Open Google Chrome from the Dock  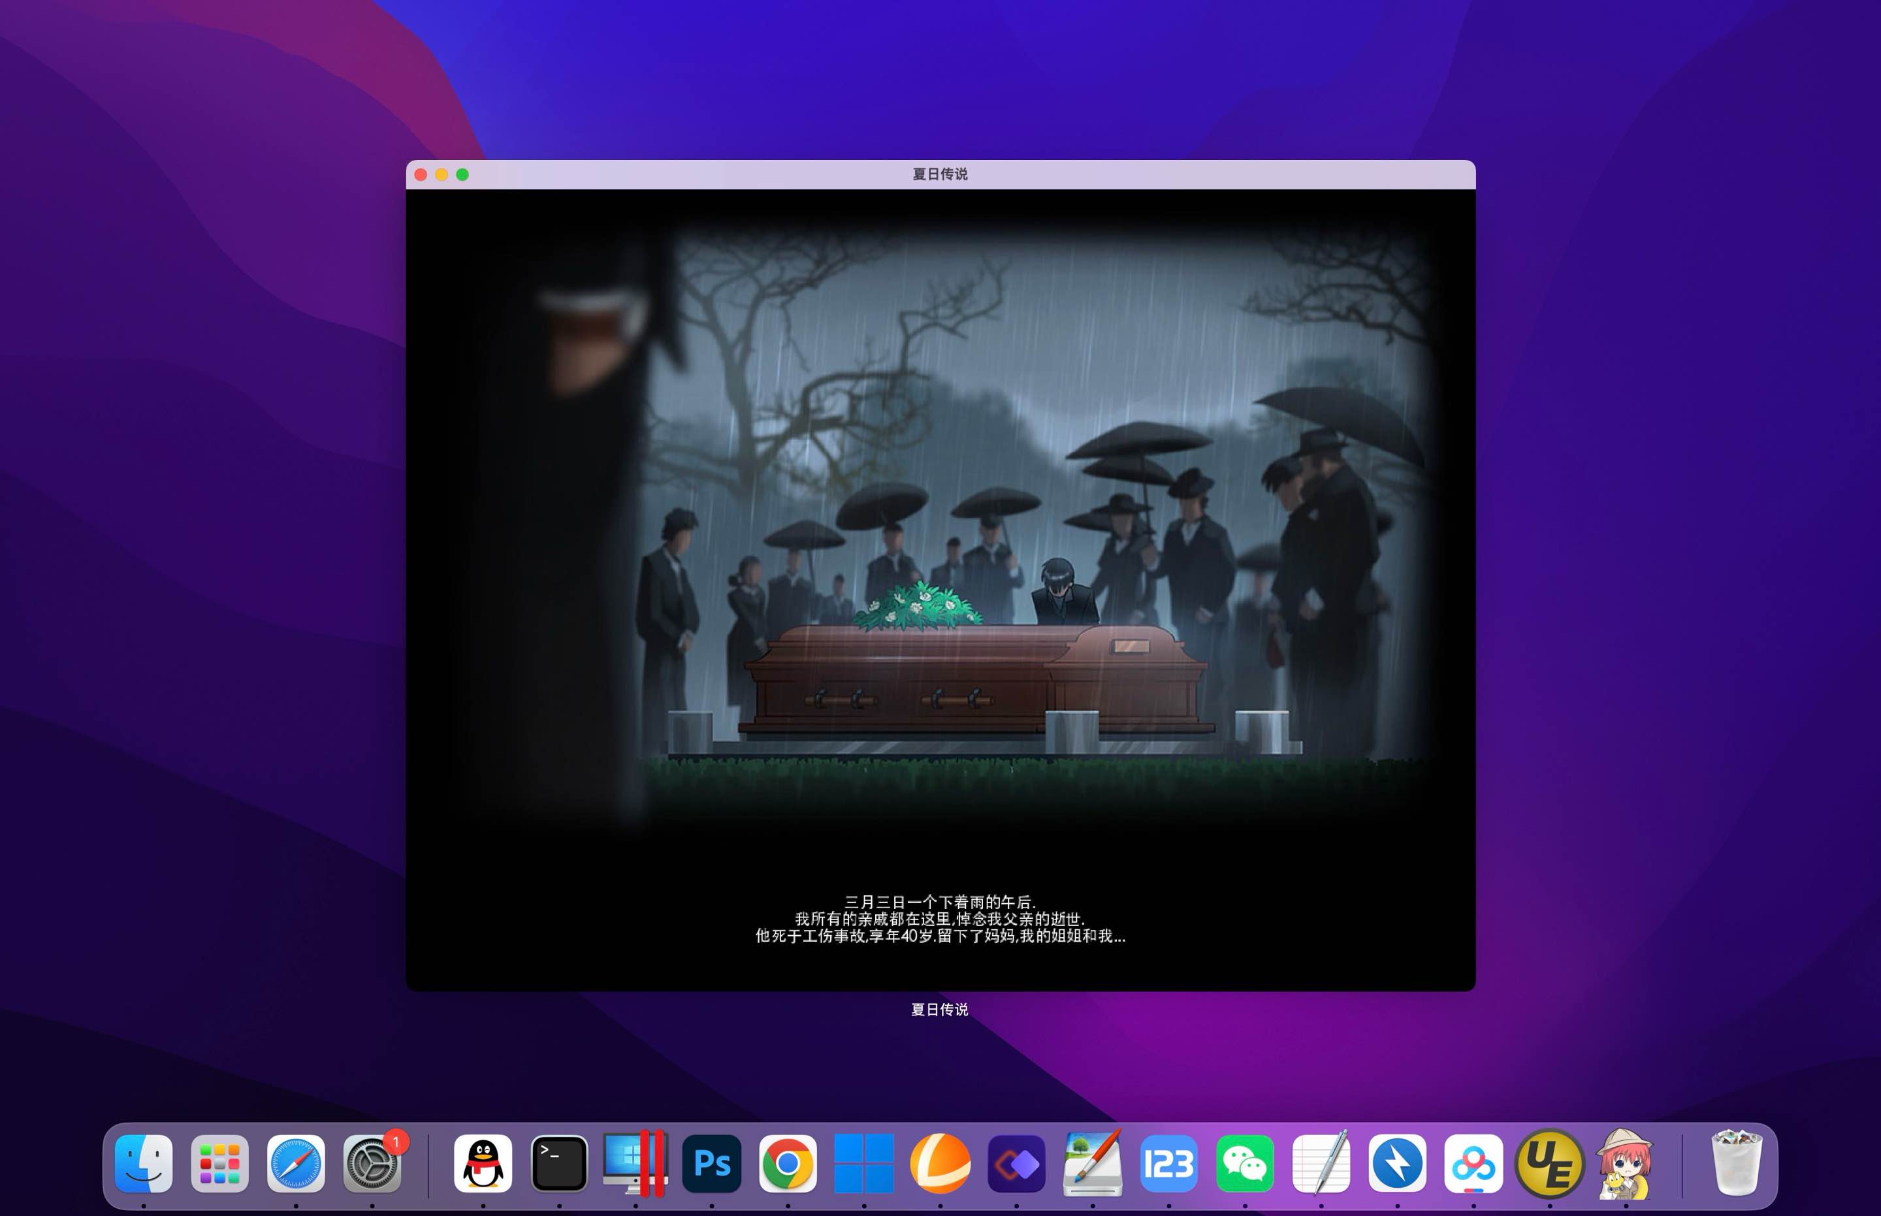[x=788, y=1164]
